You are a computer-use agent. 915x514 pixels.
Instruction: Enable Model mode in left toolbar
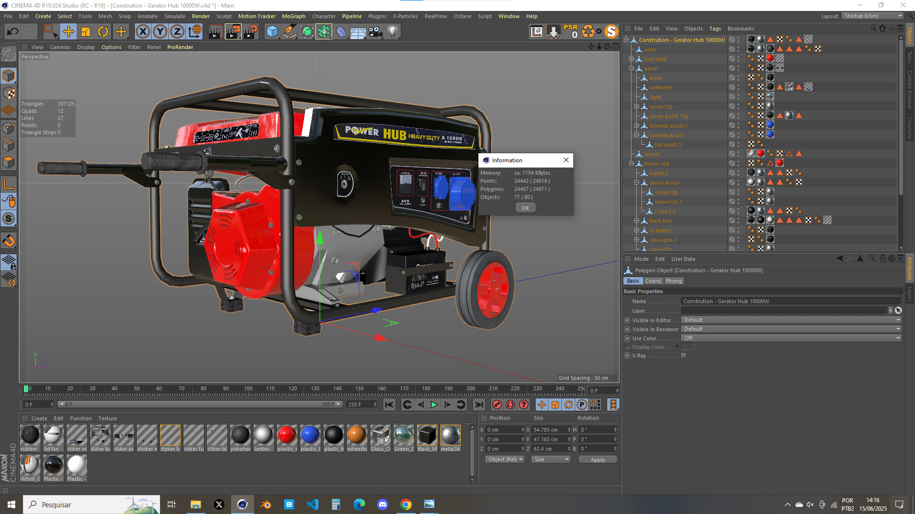(x=9, y=76)
